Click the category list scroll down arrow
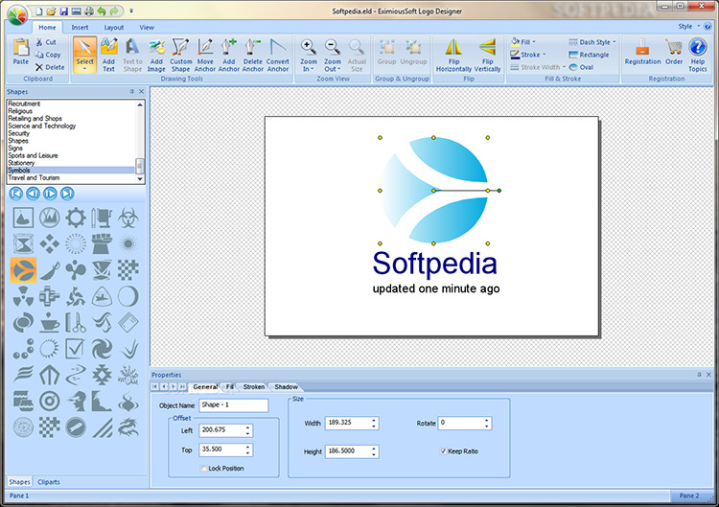This screenshot has height=507, width=719. pos(140,179)
